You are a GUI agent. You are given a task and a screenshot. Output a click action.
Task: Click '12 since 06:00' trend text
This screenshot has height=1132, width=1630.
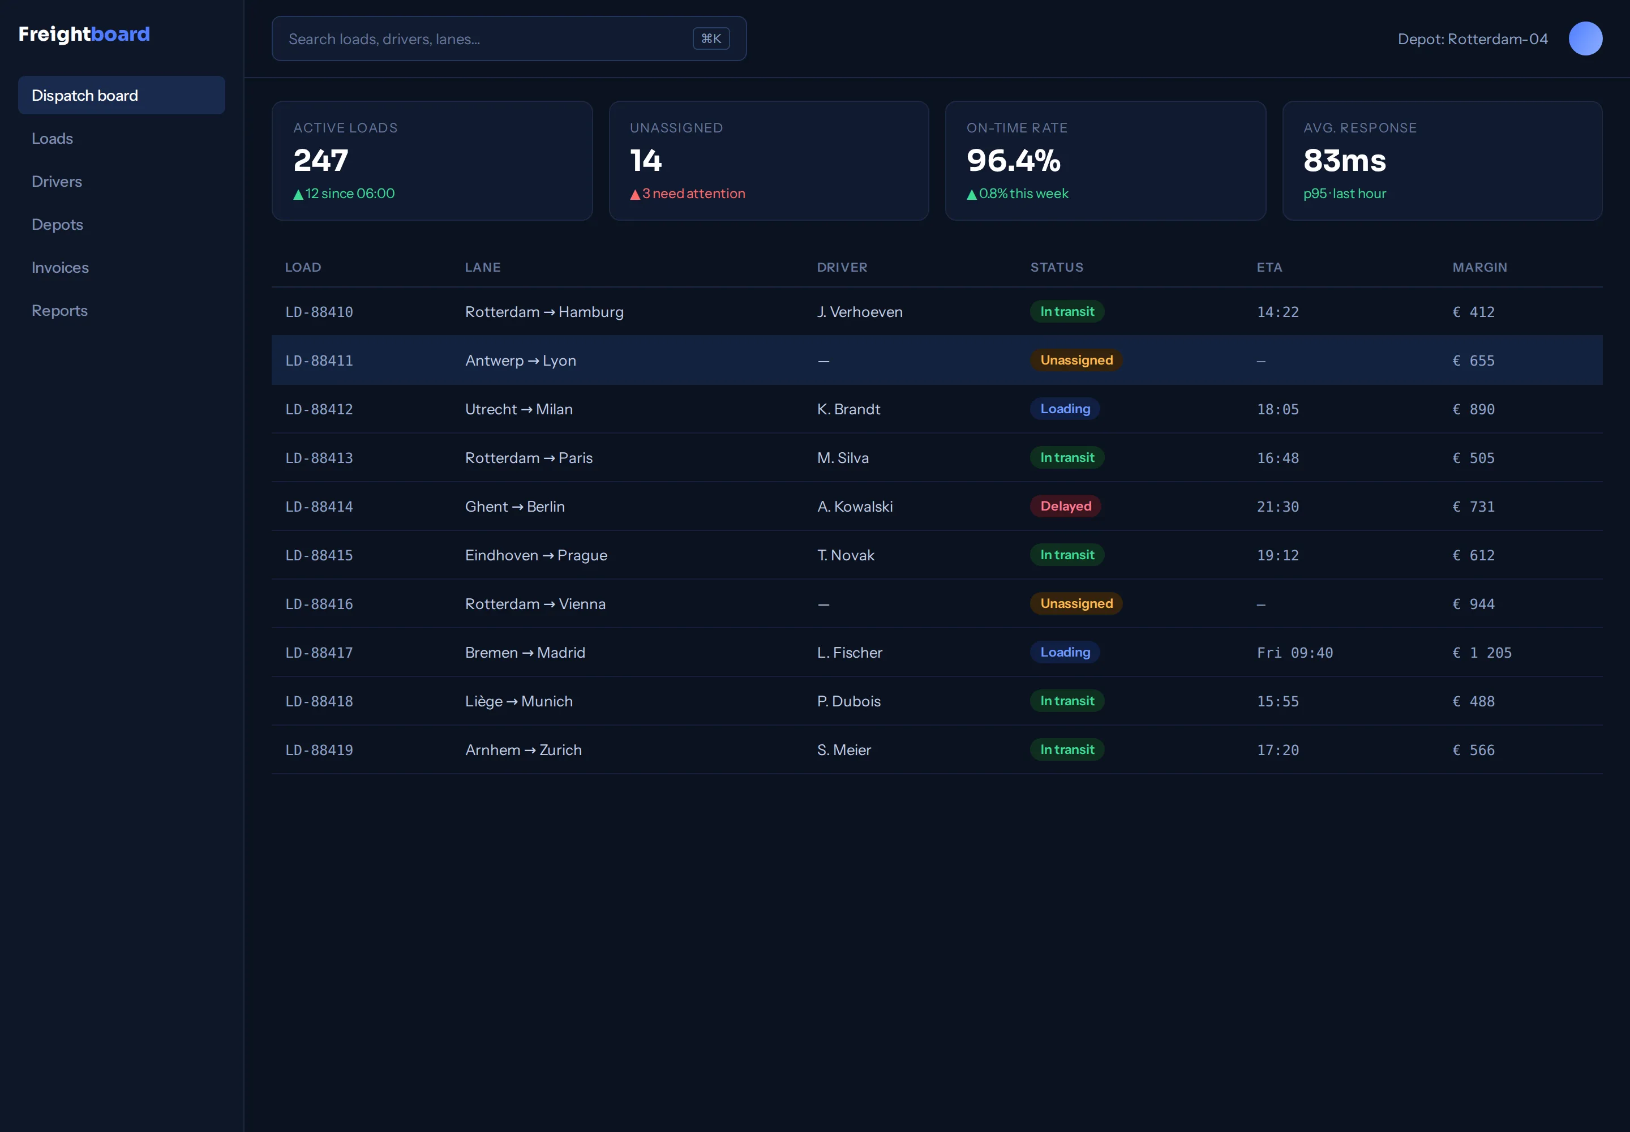point(344,194)
